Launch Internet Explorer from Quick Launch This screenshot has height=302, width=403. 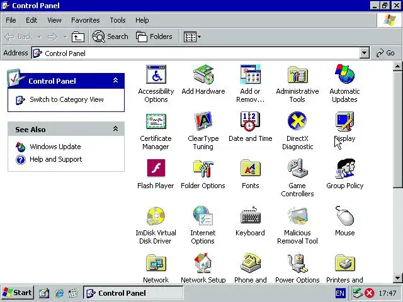[59, 293]
